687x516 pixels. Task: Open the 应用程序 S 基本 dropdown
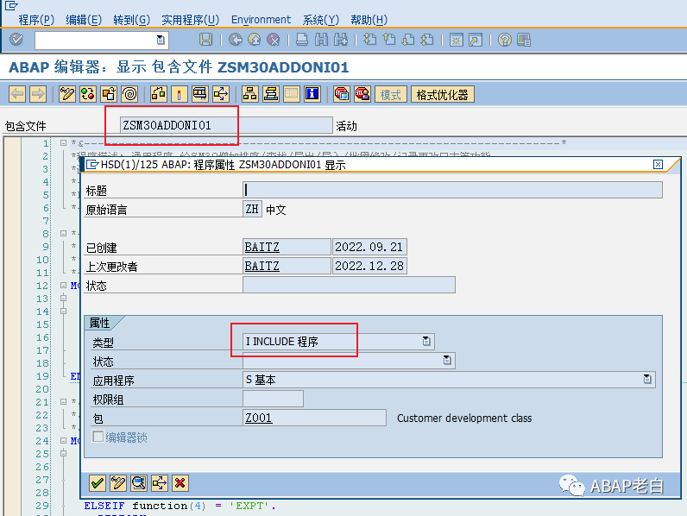[647, 380]
